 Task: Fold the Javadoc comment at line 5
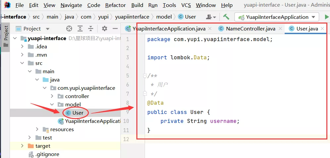point(145,76)
